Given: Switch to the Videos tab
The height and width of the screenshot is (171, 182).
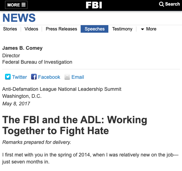Looking at the screenshot, I should click(x=31, y=29).
